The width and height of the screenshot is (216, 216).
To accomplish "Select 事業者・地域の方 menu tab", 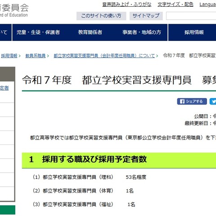I will point(142,32).
